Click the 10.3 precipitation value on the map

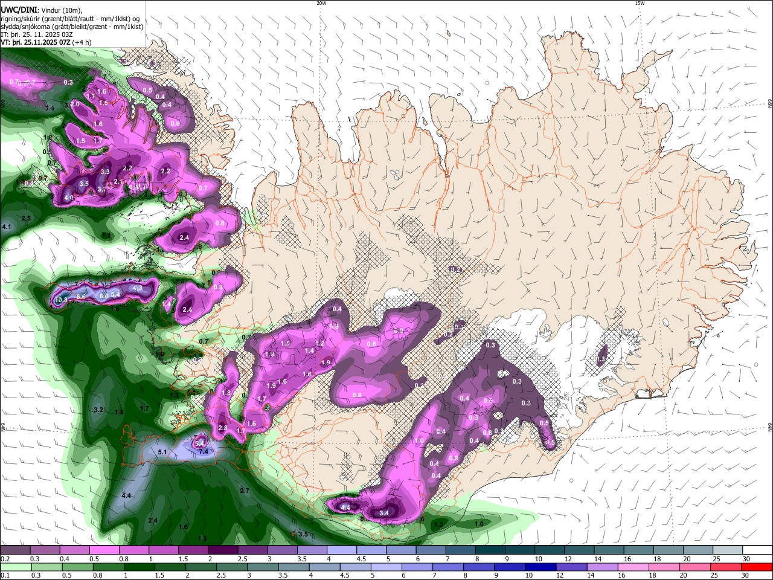(61, 300)
